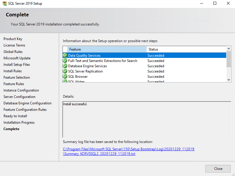Image resolution: width=235 pixels, height=176 pixels.
Task: Select the Feature Selection step in the sidebar
Action: (x=16, y=77)
